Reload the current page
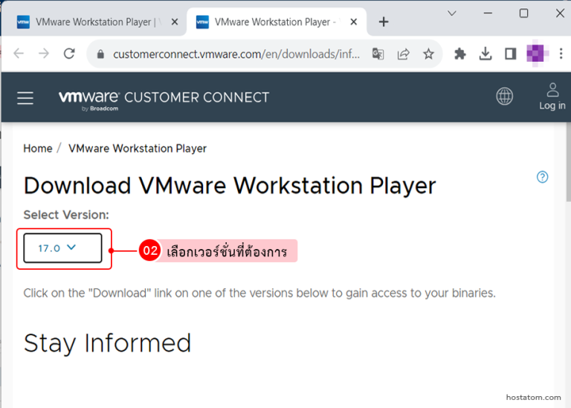This screenshot has width=571, height=408. [x=69, y=54]
